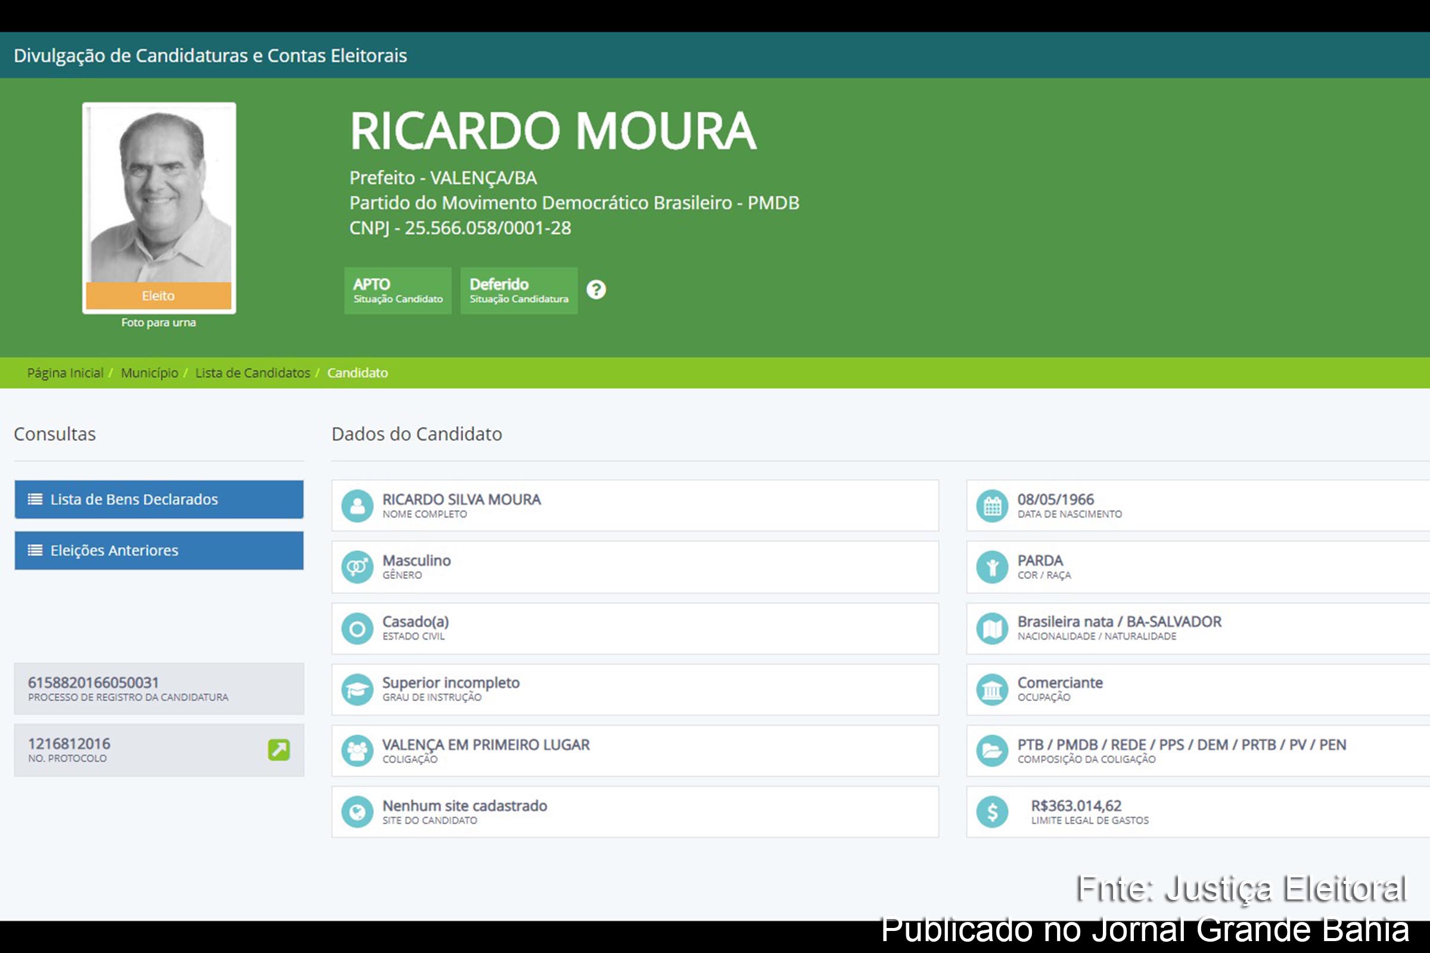Click the dollar sign icon for Limite Legal de Gastos
1430x953 pixels.
click(x=993, y=812)
